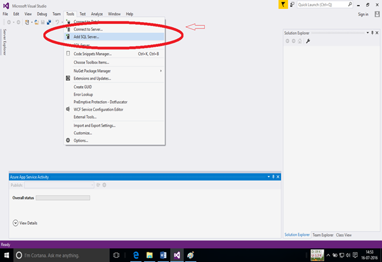The height and width of the screenshot is (262, 382).
Task: Open the notifications flag icon
Action: (283, 4)
